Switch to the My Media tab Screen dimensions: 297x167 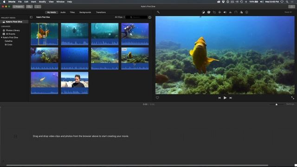point(52,13)
